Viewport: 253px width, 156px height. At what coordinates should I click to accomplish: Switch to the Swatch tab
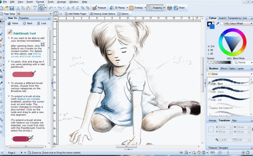tap(222, 18)
